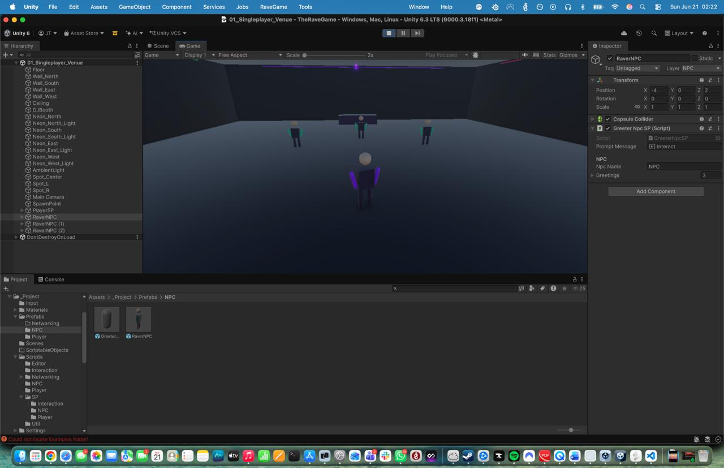
Task: Open the Unity VCS dropdown
Action: 167,33
